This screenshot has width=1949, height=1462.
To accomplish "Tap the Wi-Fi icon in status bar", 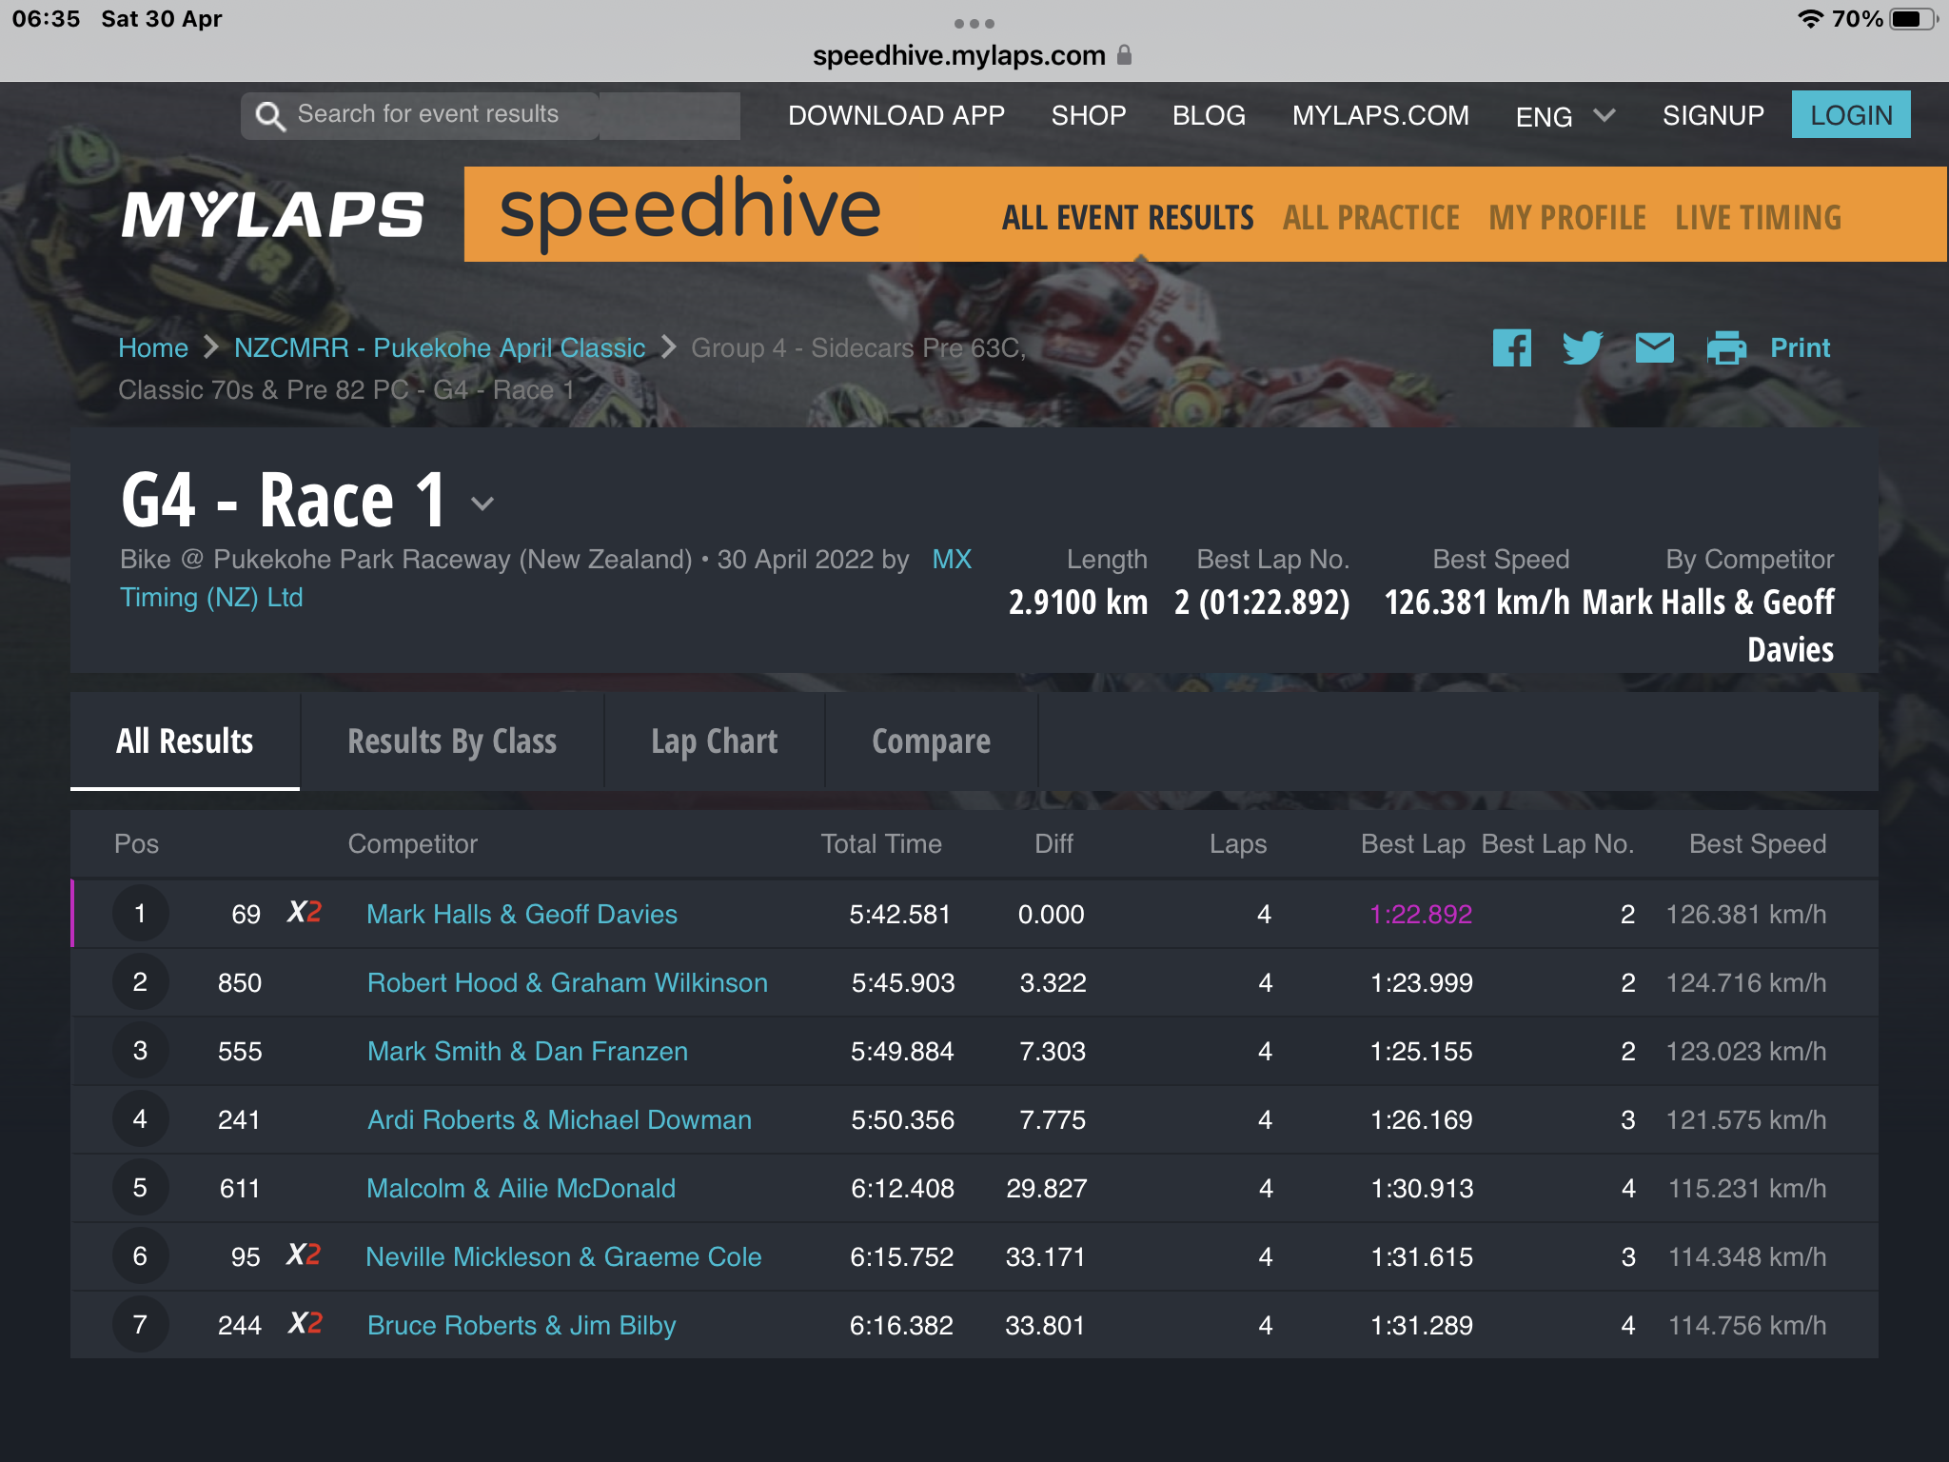I will pyautogui.click(x=1810, y=19).
